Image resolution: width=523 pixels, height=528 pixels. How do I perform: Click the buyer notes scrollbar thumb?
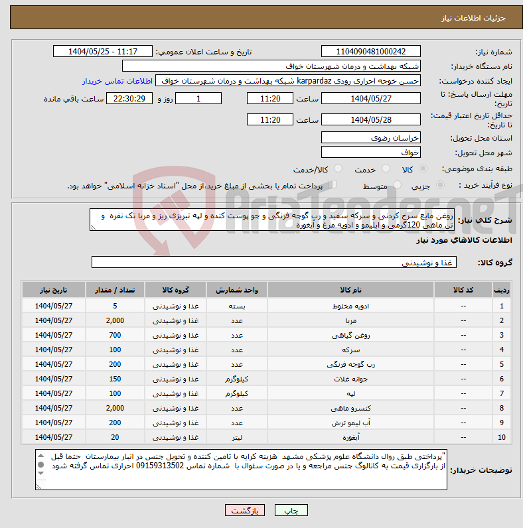[40, 465]
